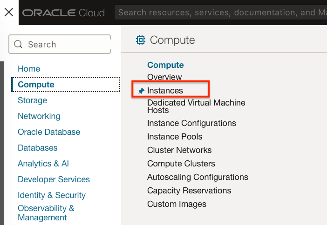Image resolution: width=327 pixels, height=225 pixels.
Task: Click the Compute chip icon in the header
Action: (x=141, y=40)
